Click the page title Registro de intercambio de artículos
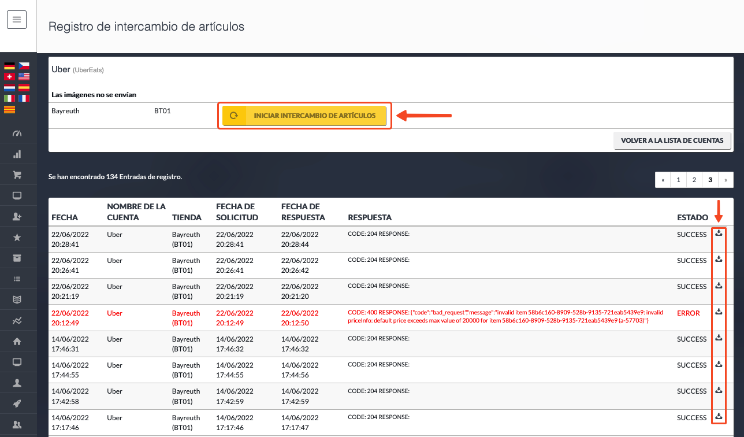The image size is (744, 437). pyautogui.click(x=146, y=27)
